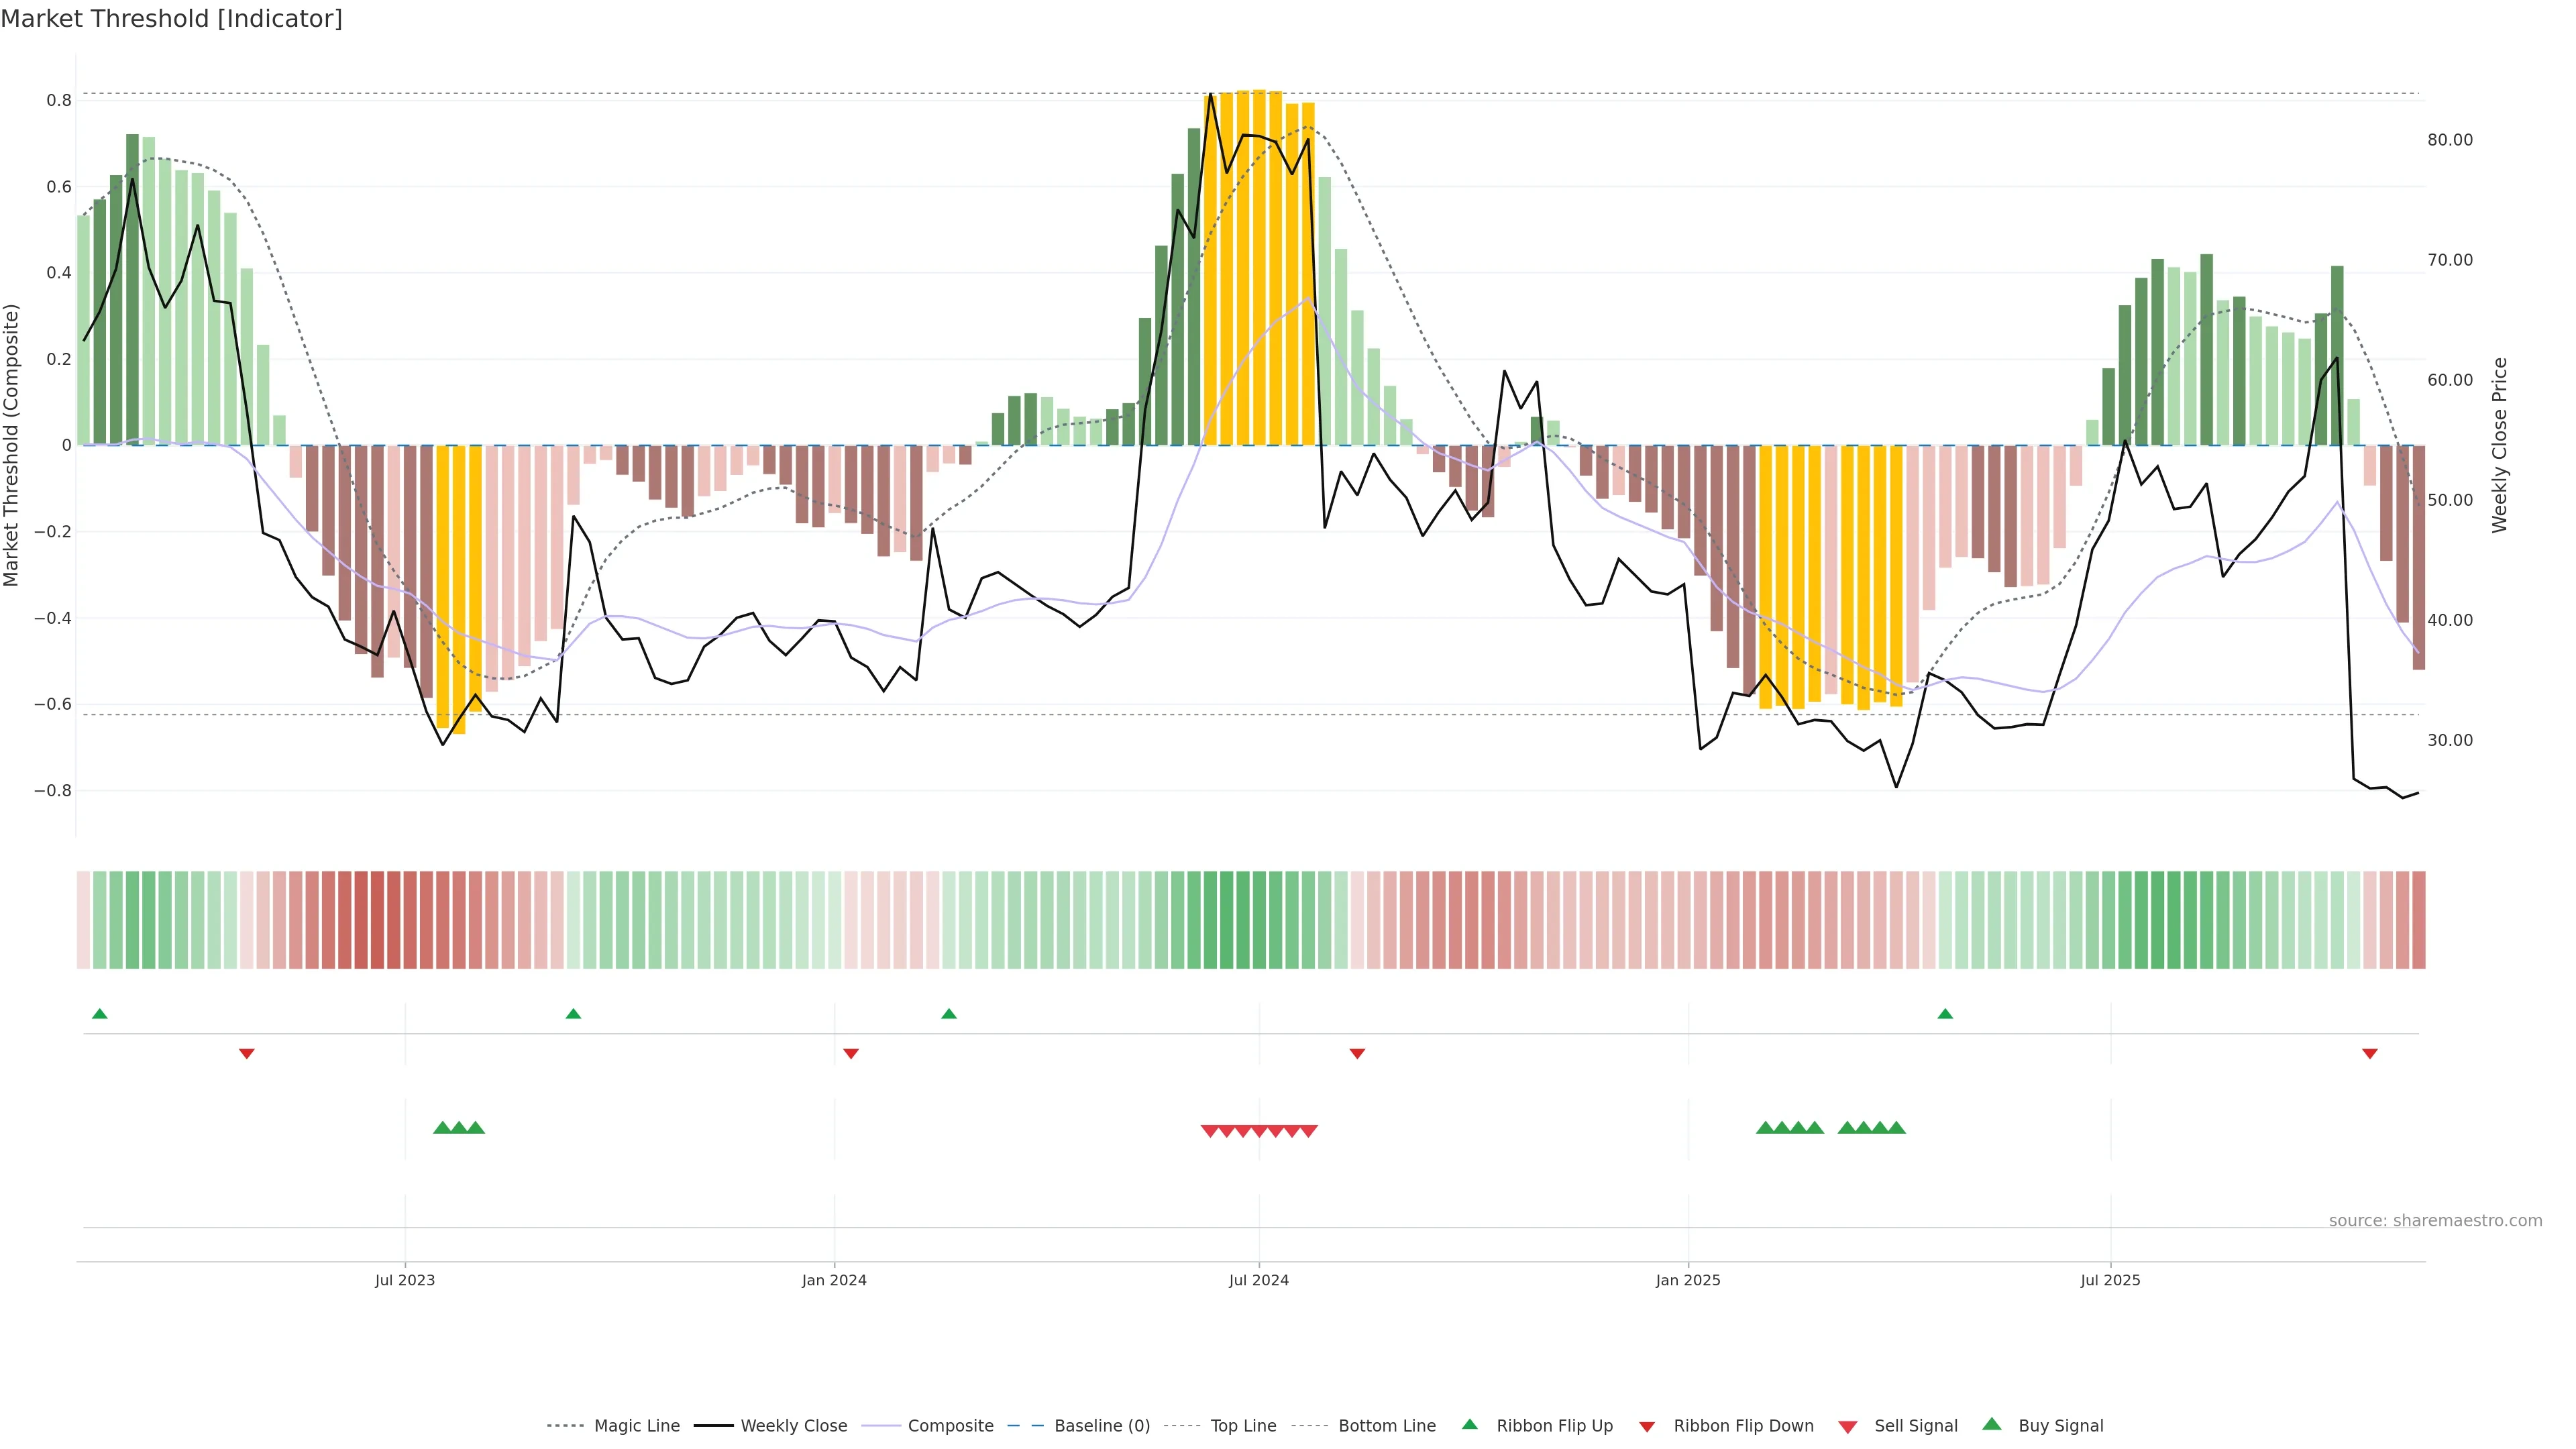Click the first red sell signal triangle
2576x1449 pixels.
[1209, 1131]
